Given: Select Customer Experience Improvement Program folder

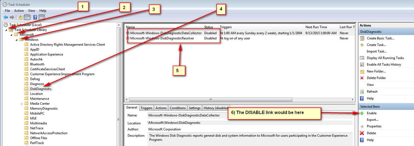Looking at the screenshot, I should (x=62, y=74).
